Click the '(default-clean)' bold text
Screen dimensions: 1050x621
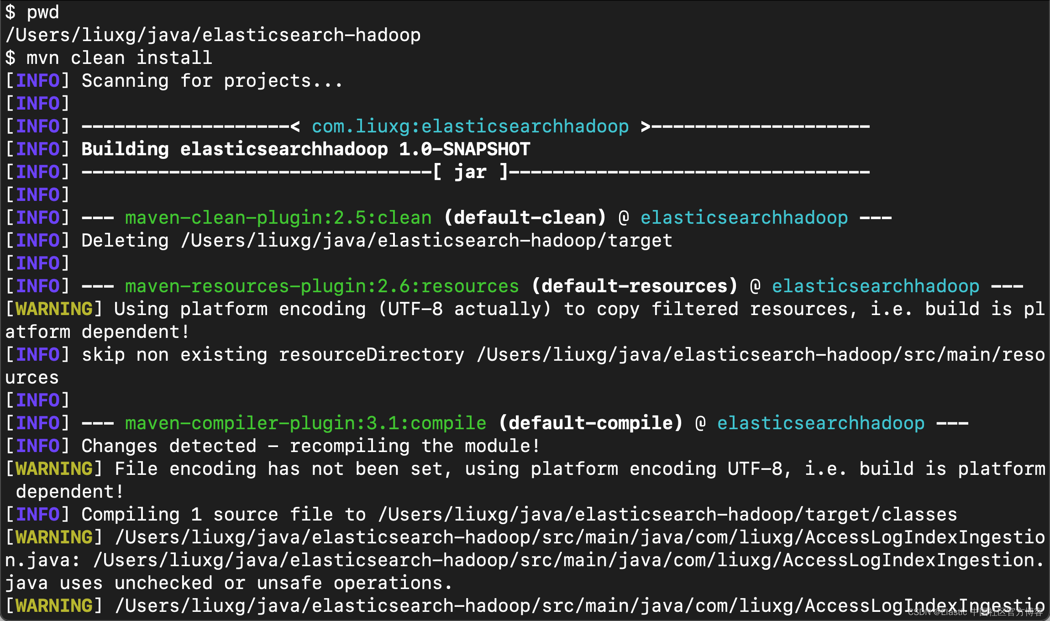point(525,218)
